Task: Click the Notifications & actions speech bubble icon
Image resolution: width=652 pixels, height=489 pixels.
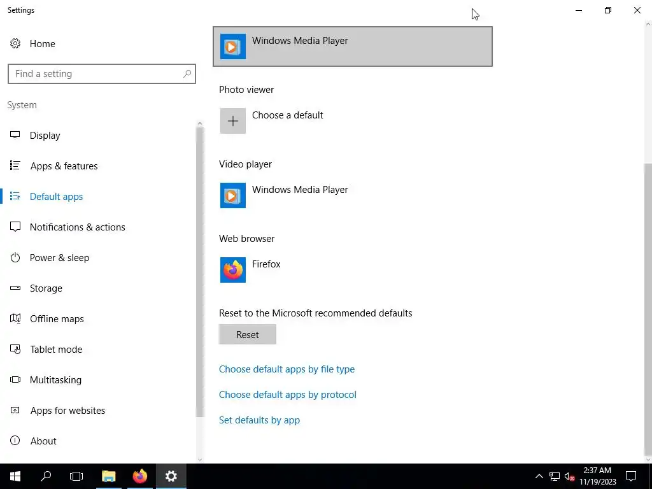Action: point(15,227)
